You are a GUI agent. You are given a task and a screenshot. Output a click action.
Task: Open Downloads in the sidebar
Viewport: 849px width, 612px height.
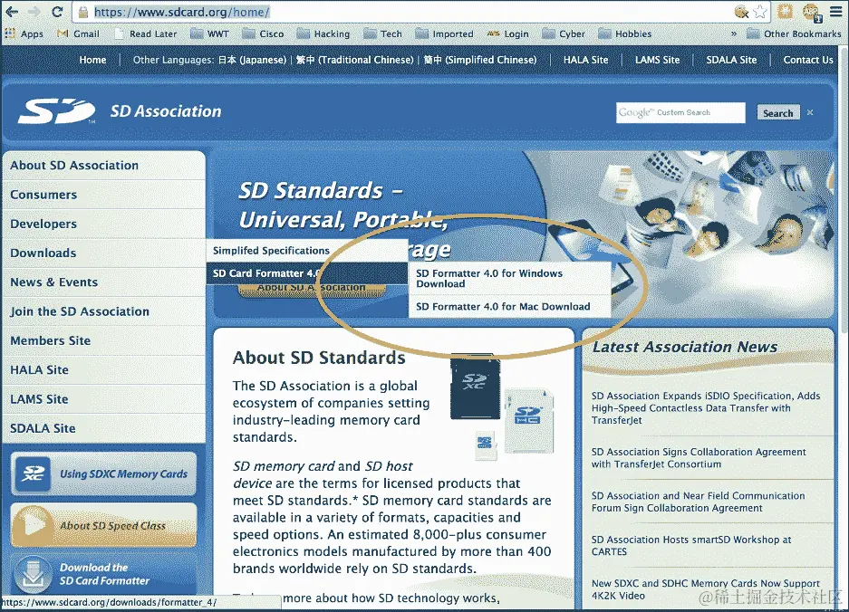(x=104, y=253)
